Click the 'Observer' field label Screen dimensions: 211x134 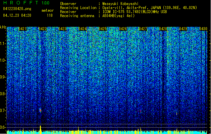pos(68,4)
